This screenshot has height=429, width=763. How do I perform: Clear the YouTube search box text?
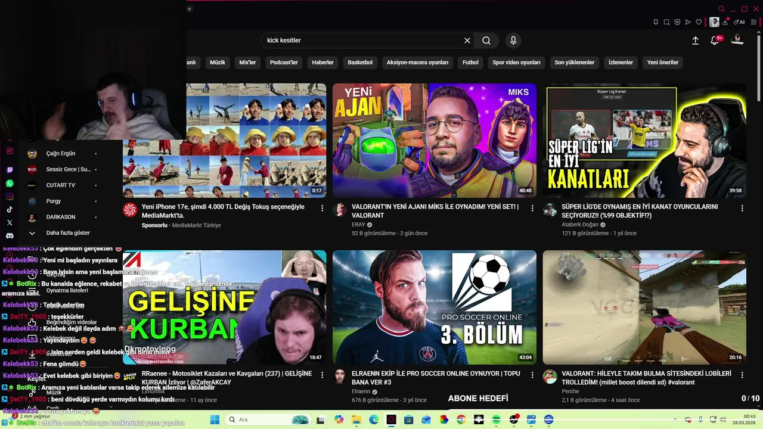click(467, 41)
